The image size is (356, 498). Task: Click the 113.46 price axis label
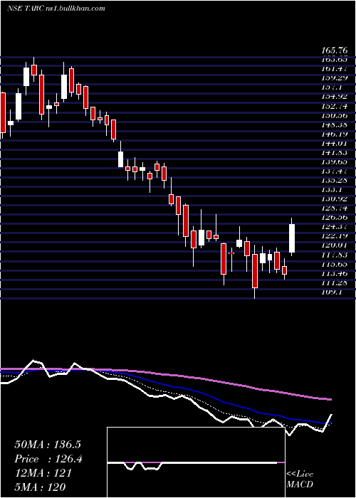coord(335,273)
